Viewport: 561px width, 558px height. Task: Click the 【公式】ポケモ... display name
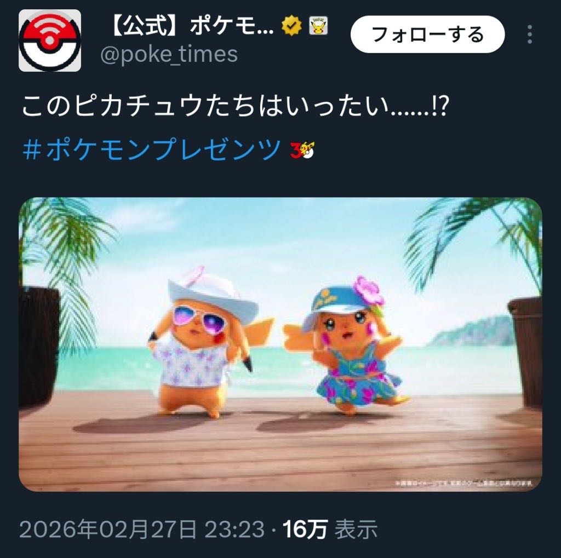click(x=191, y=26)
